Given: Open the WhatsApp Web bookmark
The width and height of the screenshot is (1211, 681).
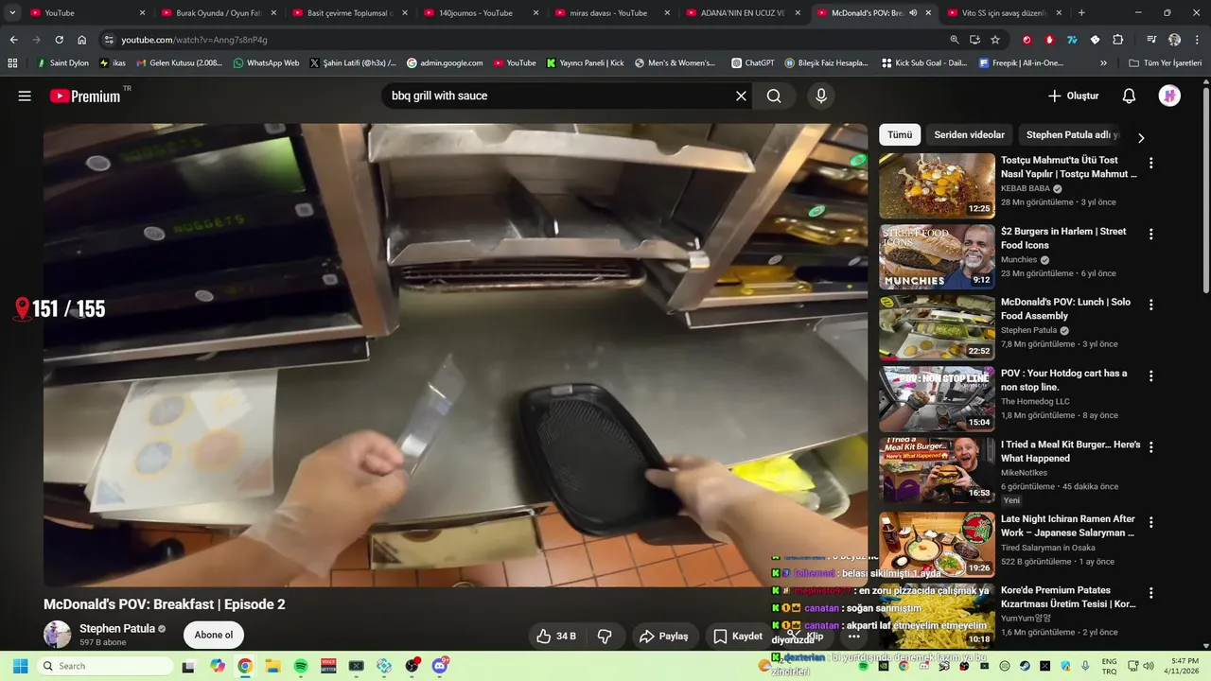Looking at the screenshot, I should 266,62.
